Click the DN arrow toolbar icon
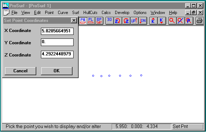This screenshot has height=132, width=206. (x=143, y=21)
